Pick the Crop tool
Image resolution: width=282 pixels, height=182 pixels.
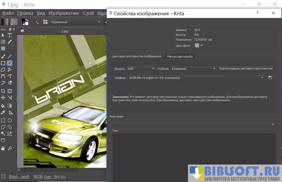click(3, 91)
